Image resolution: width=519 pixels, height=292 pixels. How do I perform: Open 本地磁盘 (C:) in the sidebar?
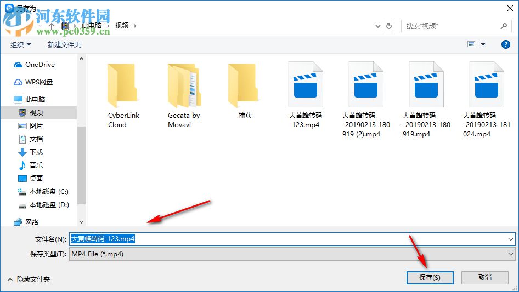point(43,191)
